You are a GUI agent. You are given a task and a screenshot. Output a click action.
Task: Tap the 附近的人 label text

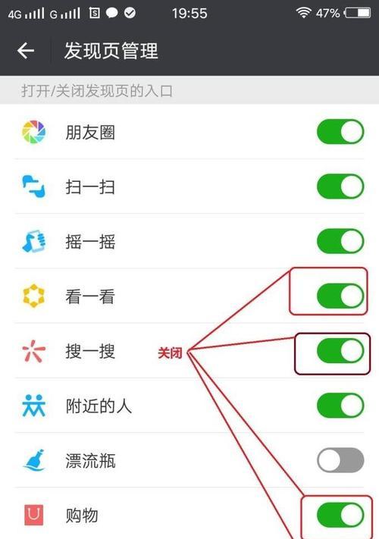point(99,406)
